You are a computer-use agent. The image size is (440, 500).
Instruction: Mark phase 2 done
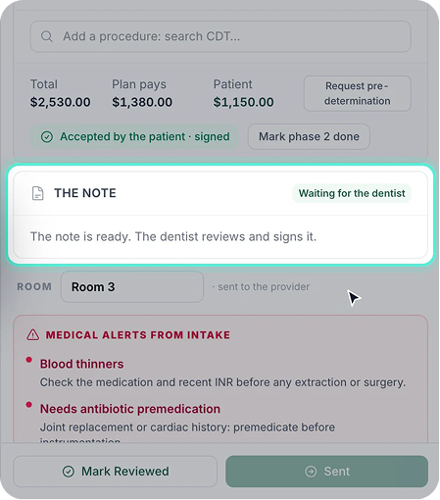click(309, 136)
